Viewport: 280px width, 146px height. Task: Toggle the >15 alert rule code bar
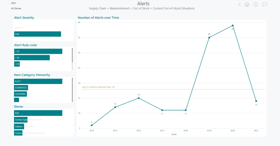point(38,51)
